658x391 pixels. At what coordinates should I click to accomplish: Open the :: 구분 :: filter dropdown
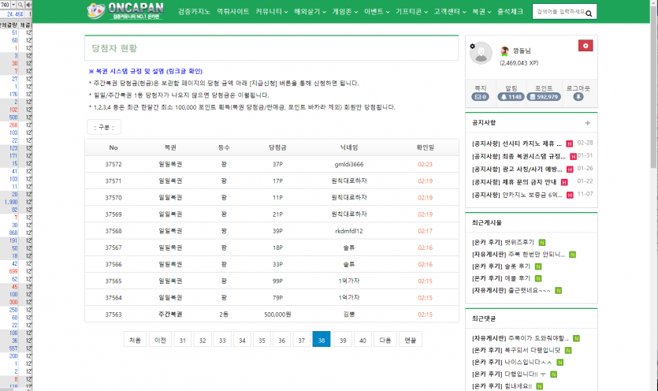[x=104, y=127]
